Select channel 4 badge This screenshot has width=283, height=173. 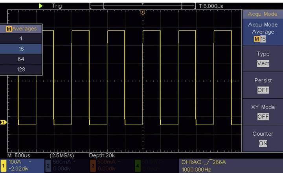coord(138,166)
